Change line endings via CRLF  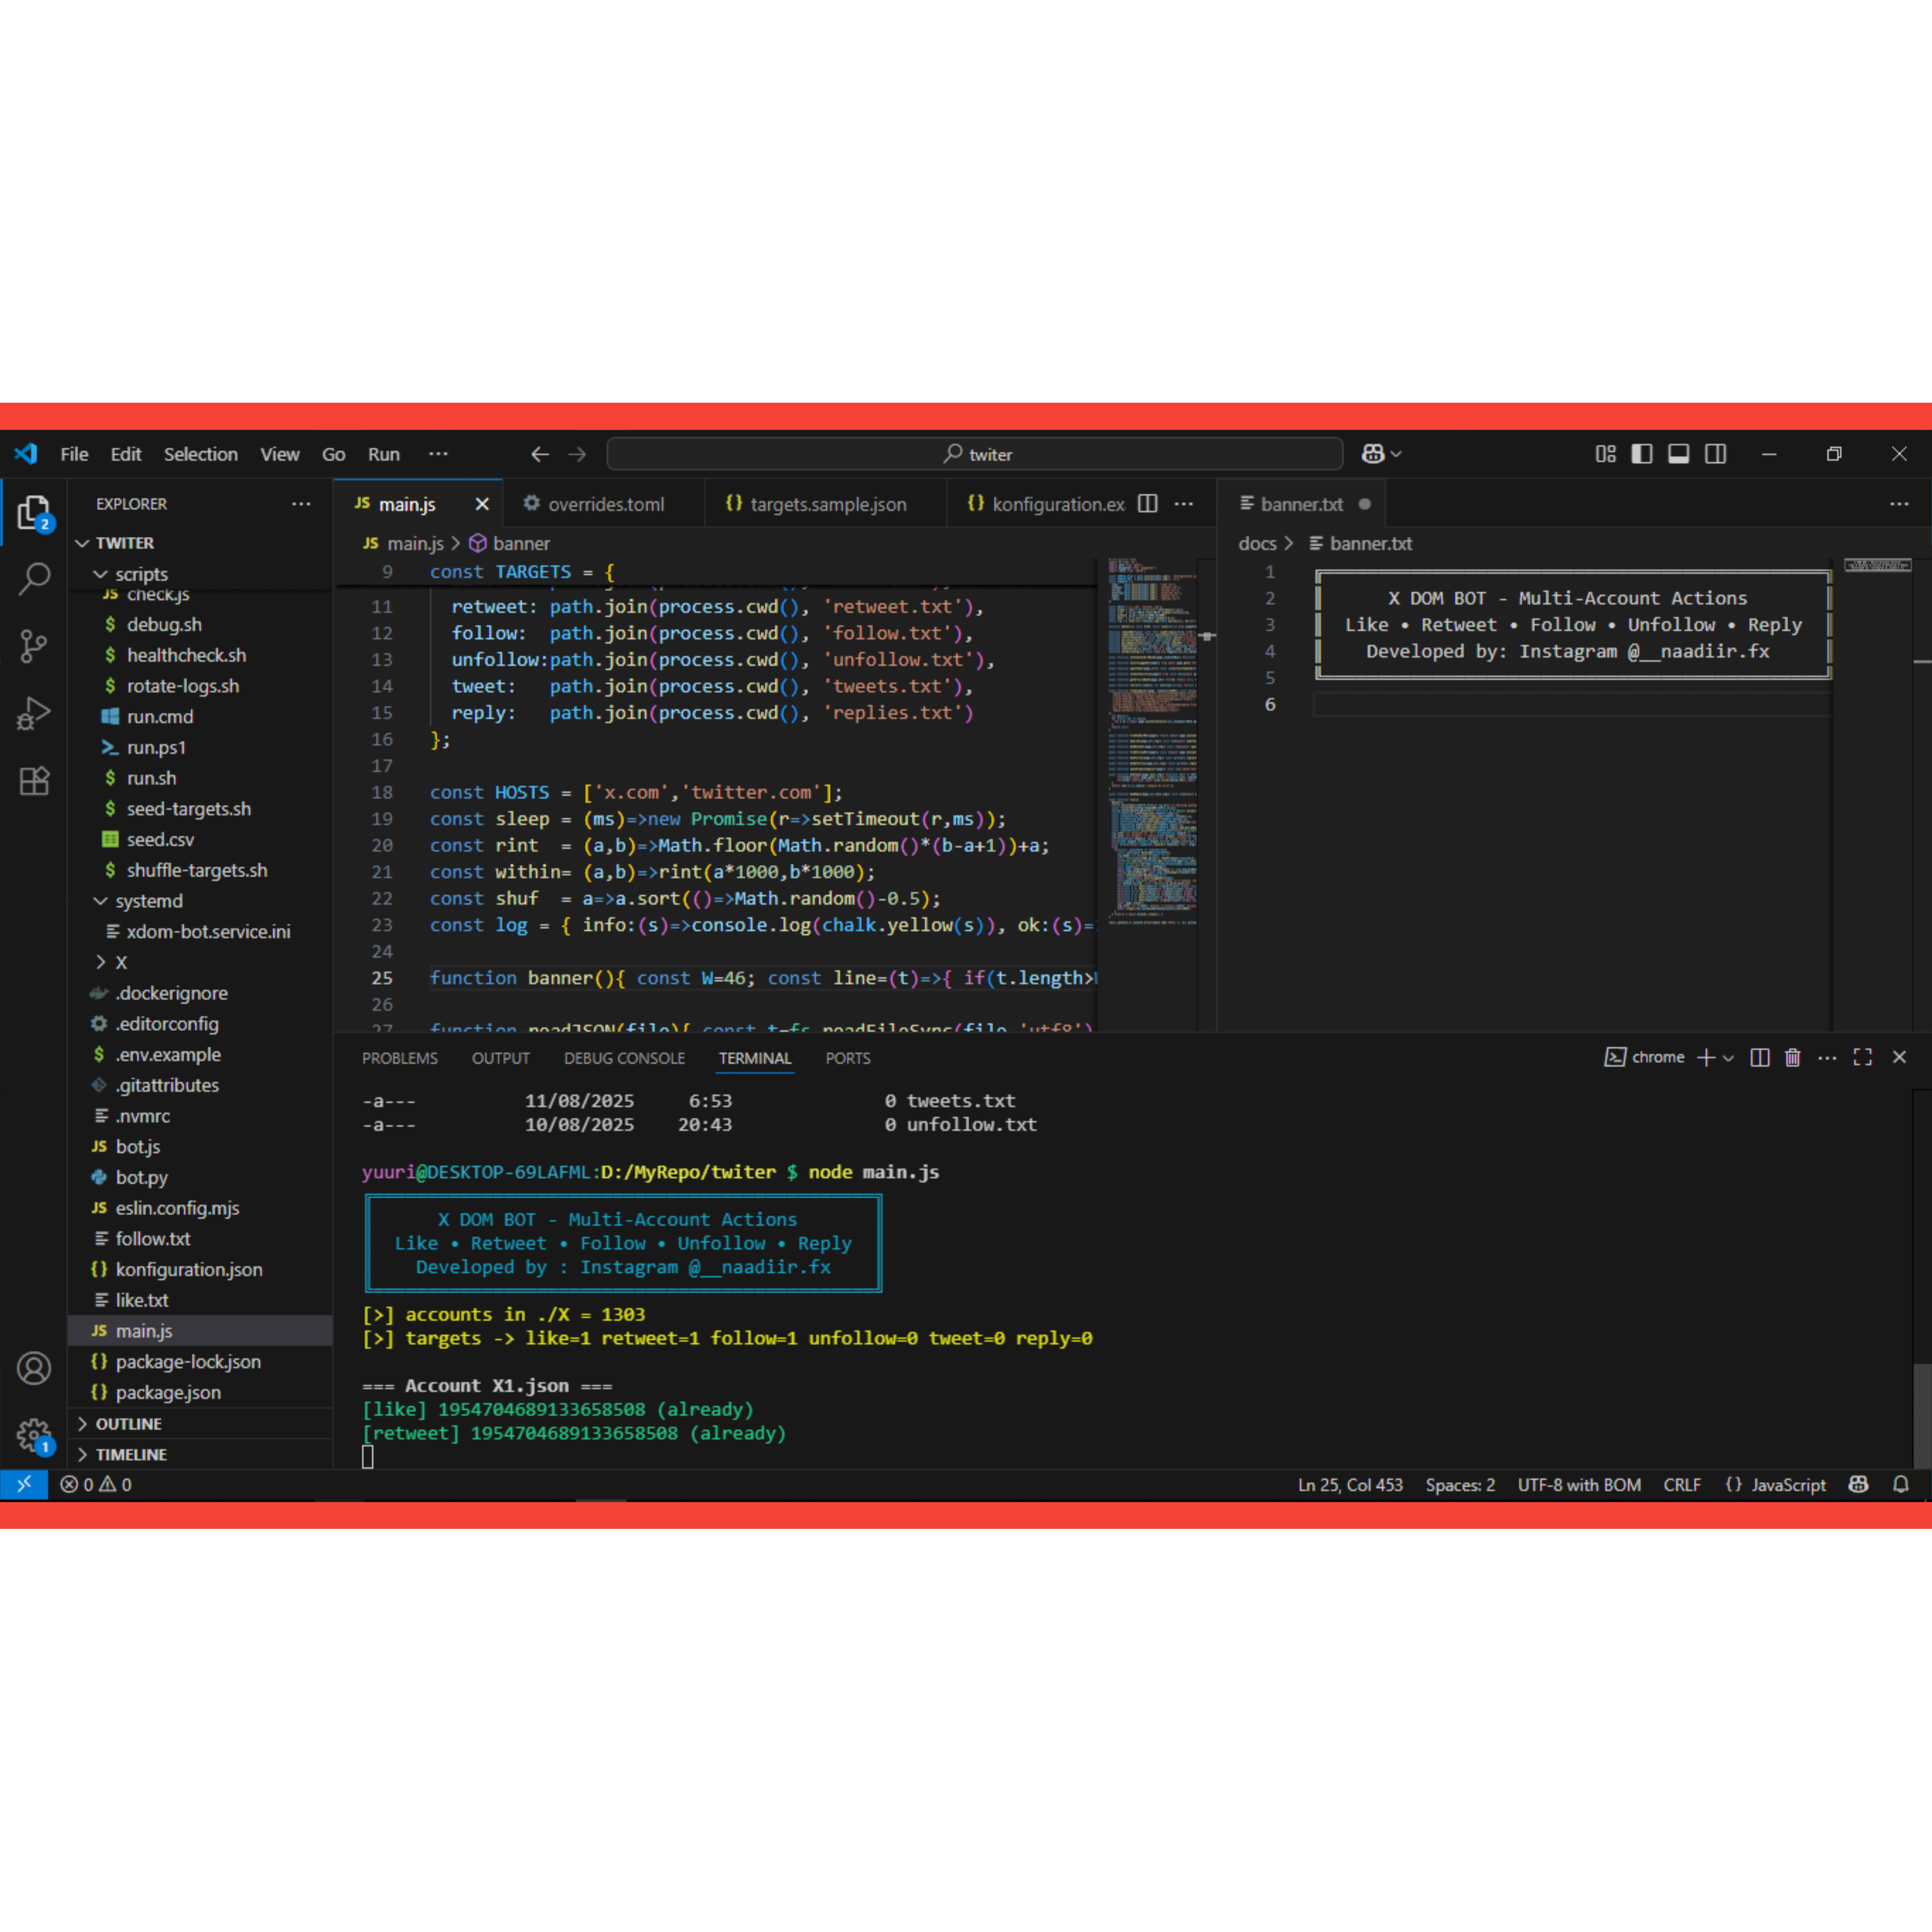coord(1682,1485)
